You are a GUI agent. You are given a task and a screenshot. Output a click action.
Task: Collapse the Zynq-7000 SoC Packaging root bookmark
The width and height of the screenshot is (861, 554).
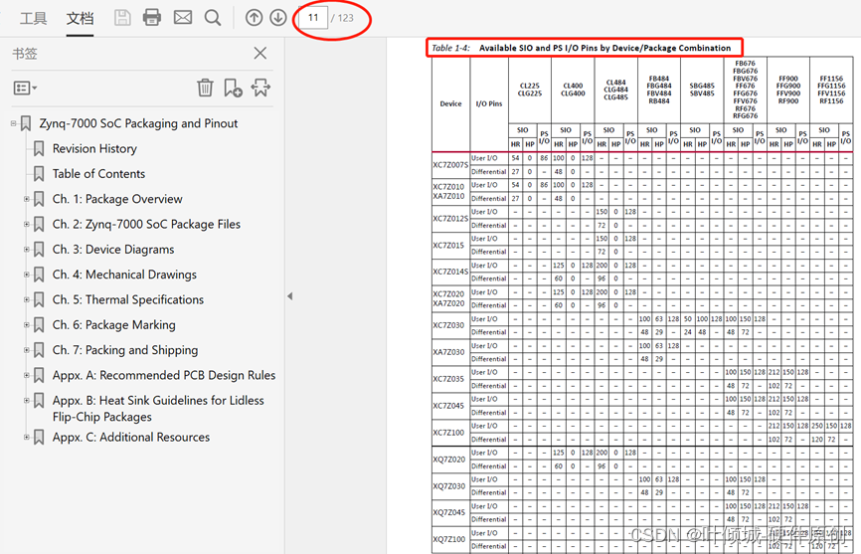click(13, 123)
